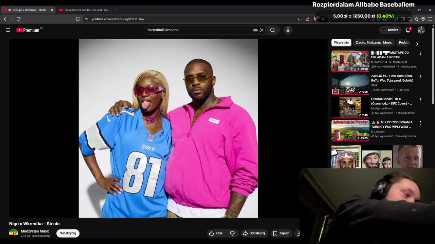Open Mudżystan Music channel name link
Viewport: 435px width, 244px height.
pyautogui.click(x=35, y=231)
